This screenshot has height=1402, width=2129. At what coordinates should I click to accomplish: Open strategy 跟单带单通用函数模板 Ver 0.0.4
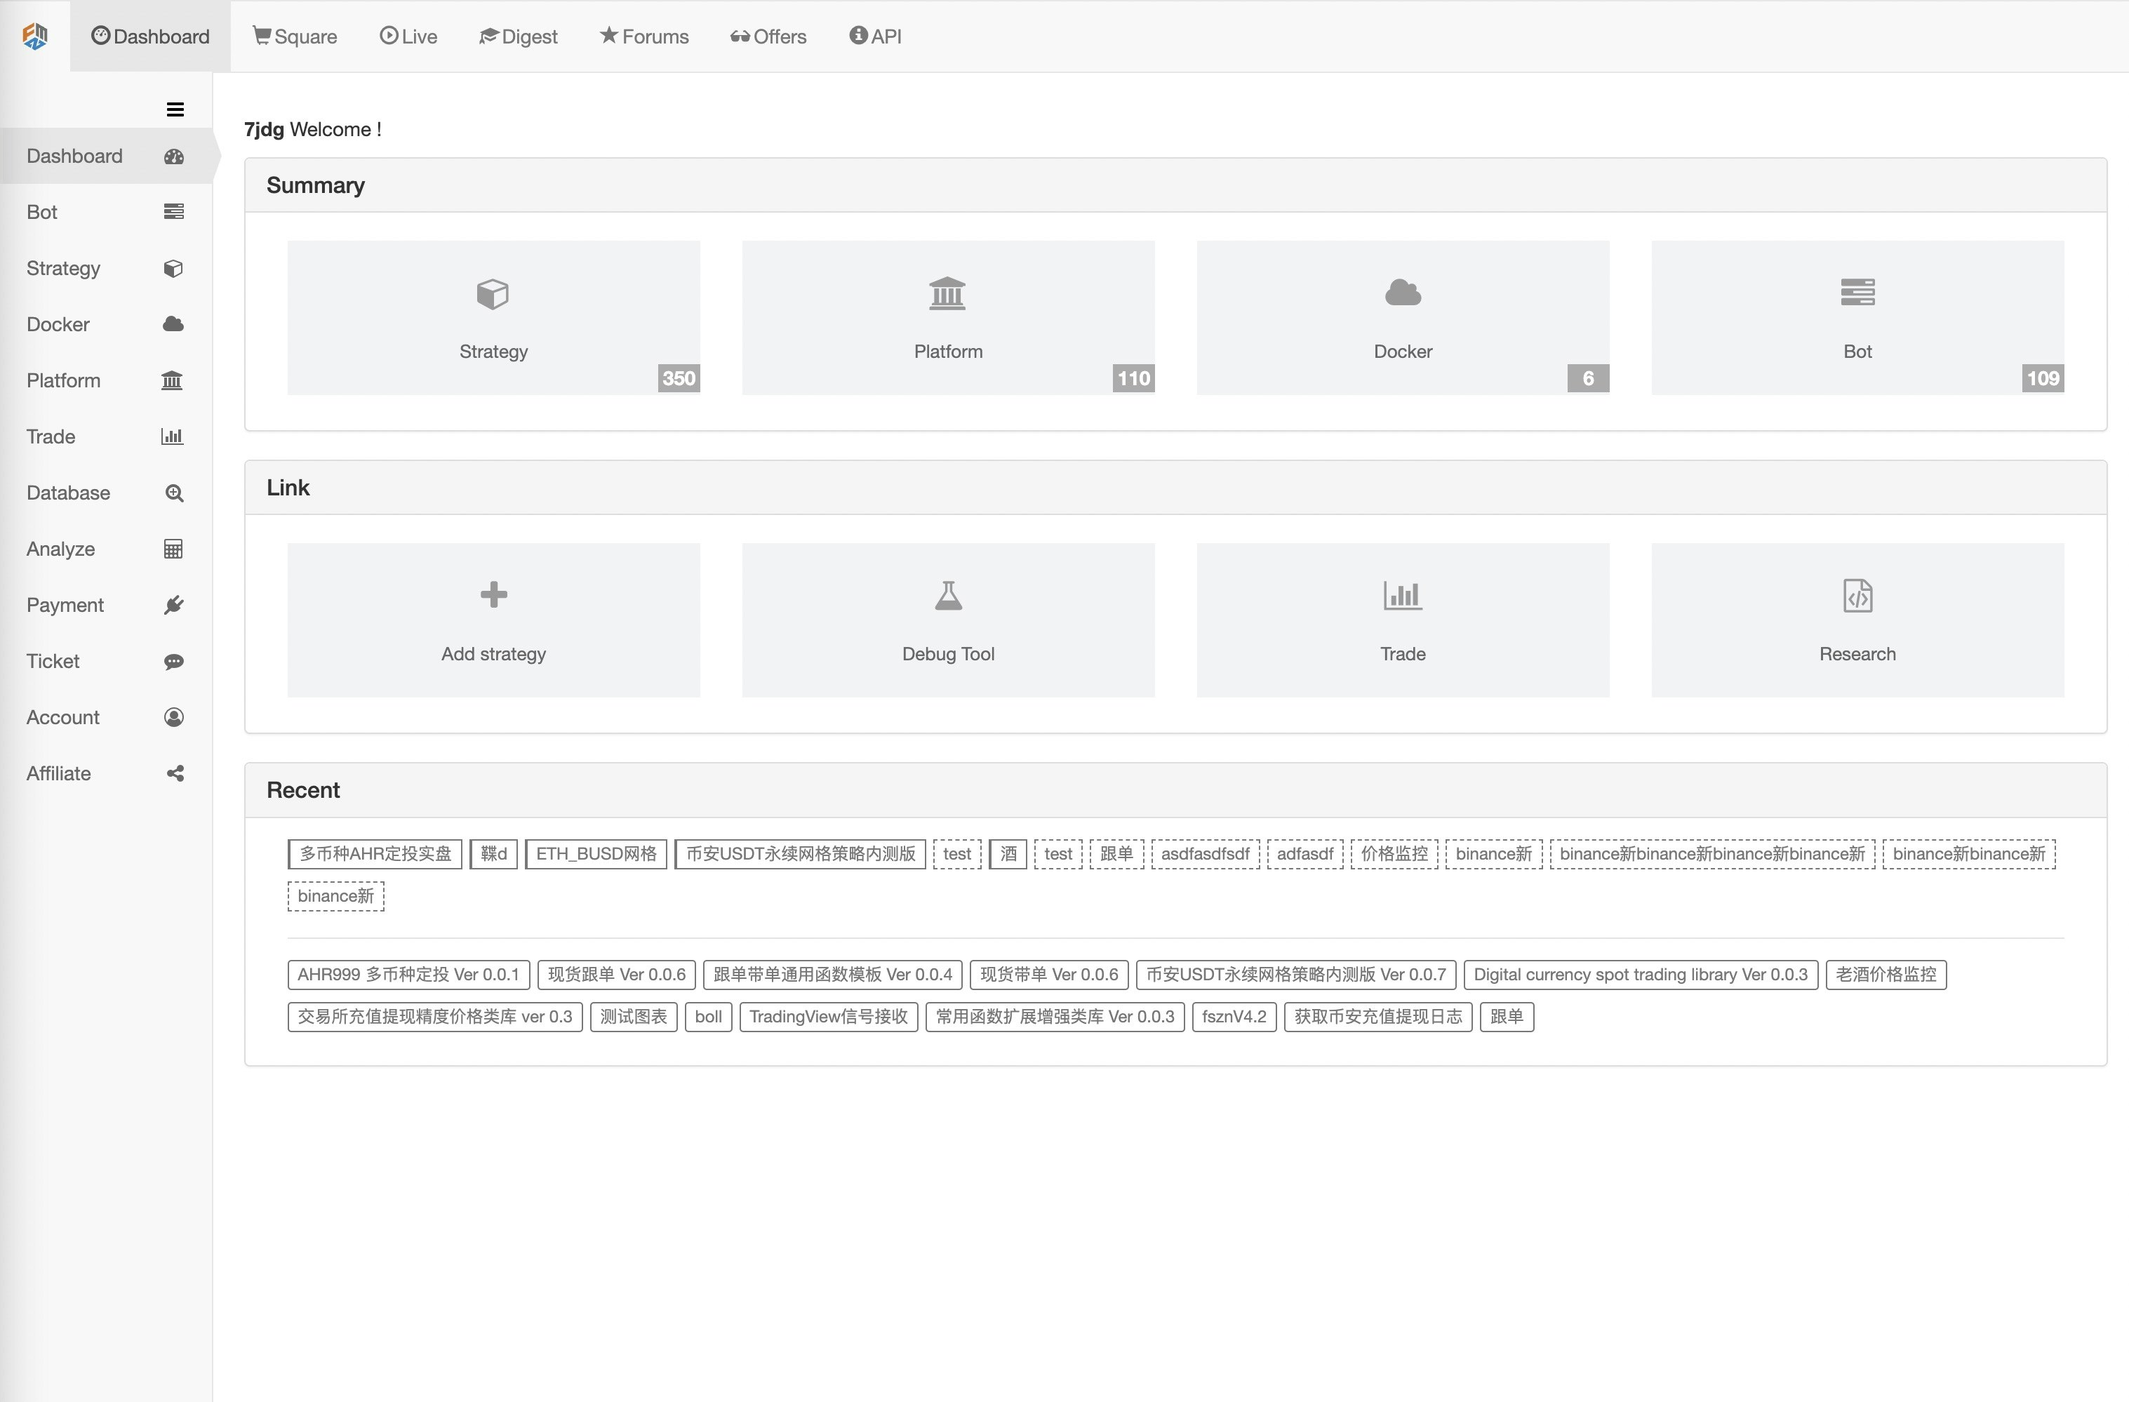click(x=833, y=975)
